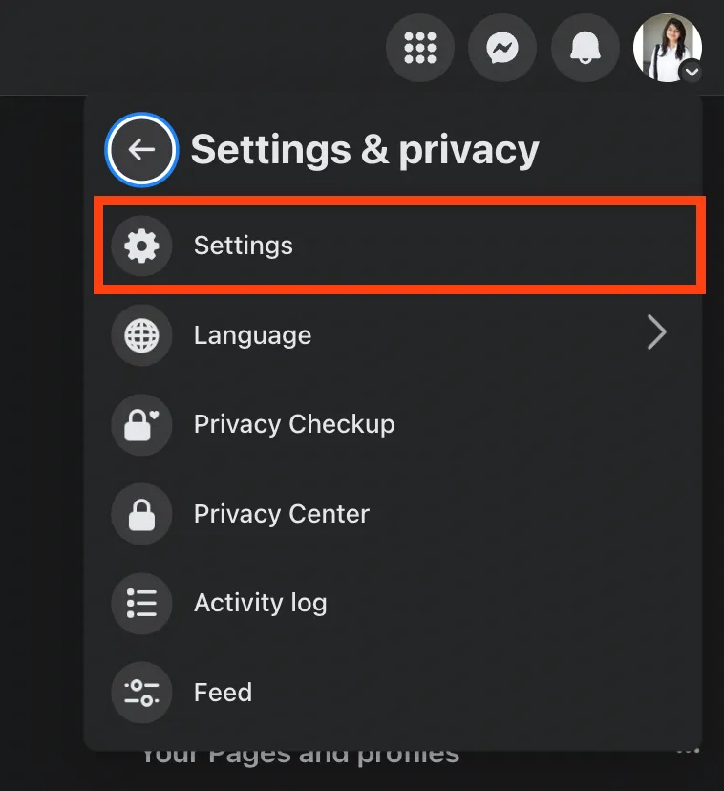The height and width of the screenshot is (791, 724).
Task: Go back with the left arrow button
Action: pos(141,150)
